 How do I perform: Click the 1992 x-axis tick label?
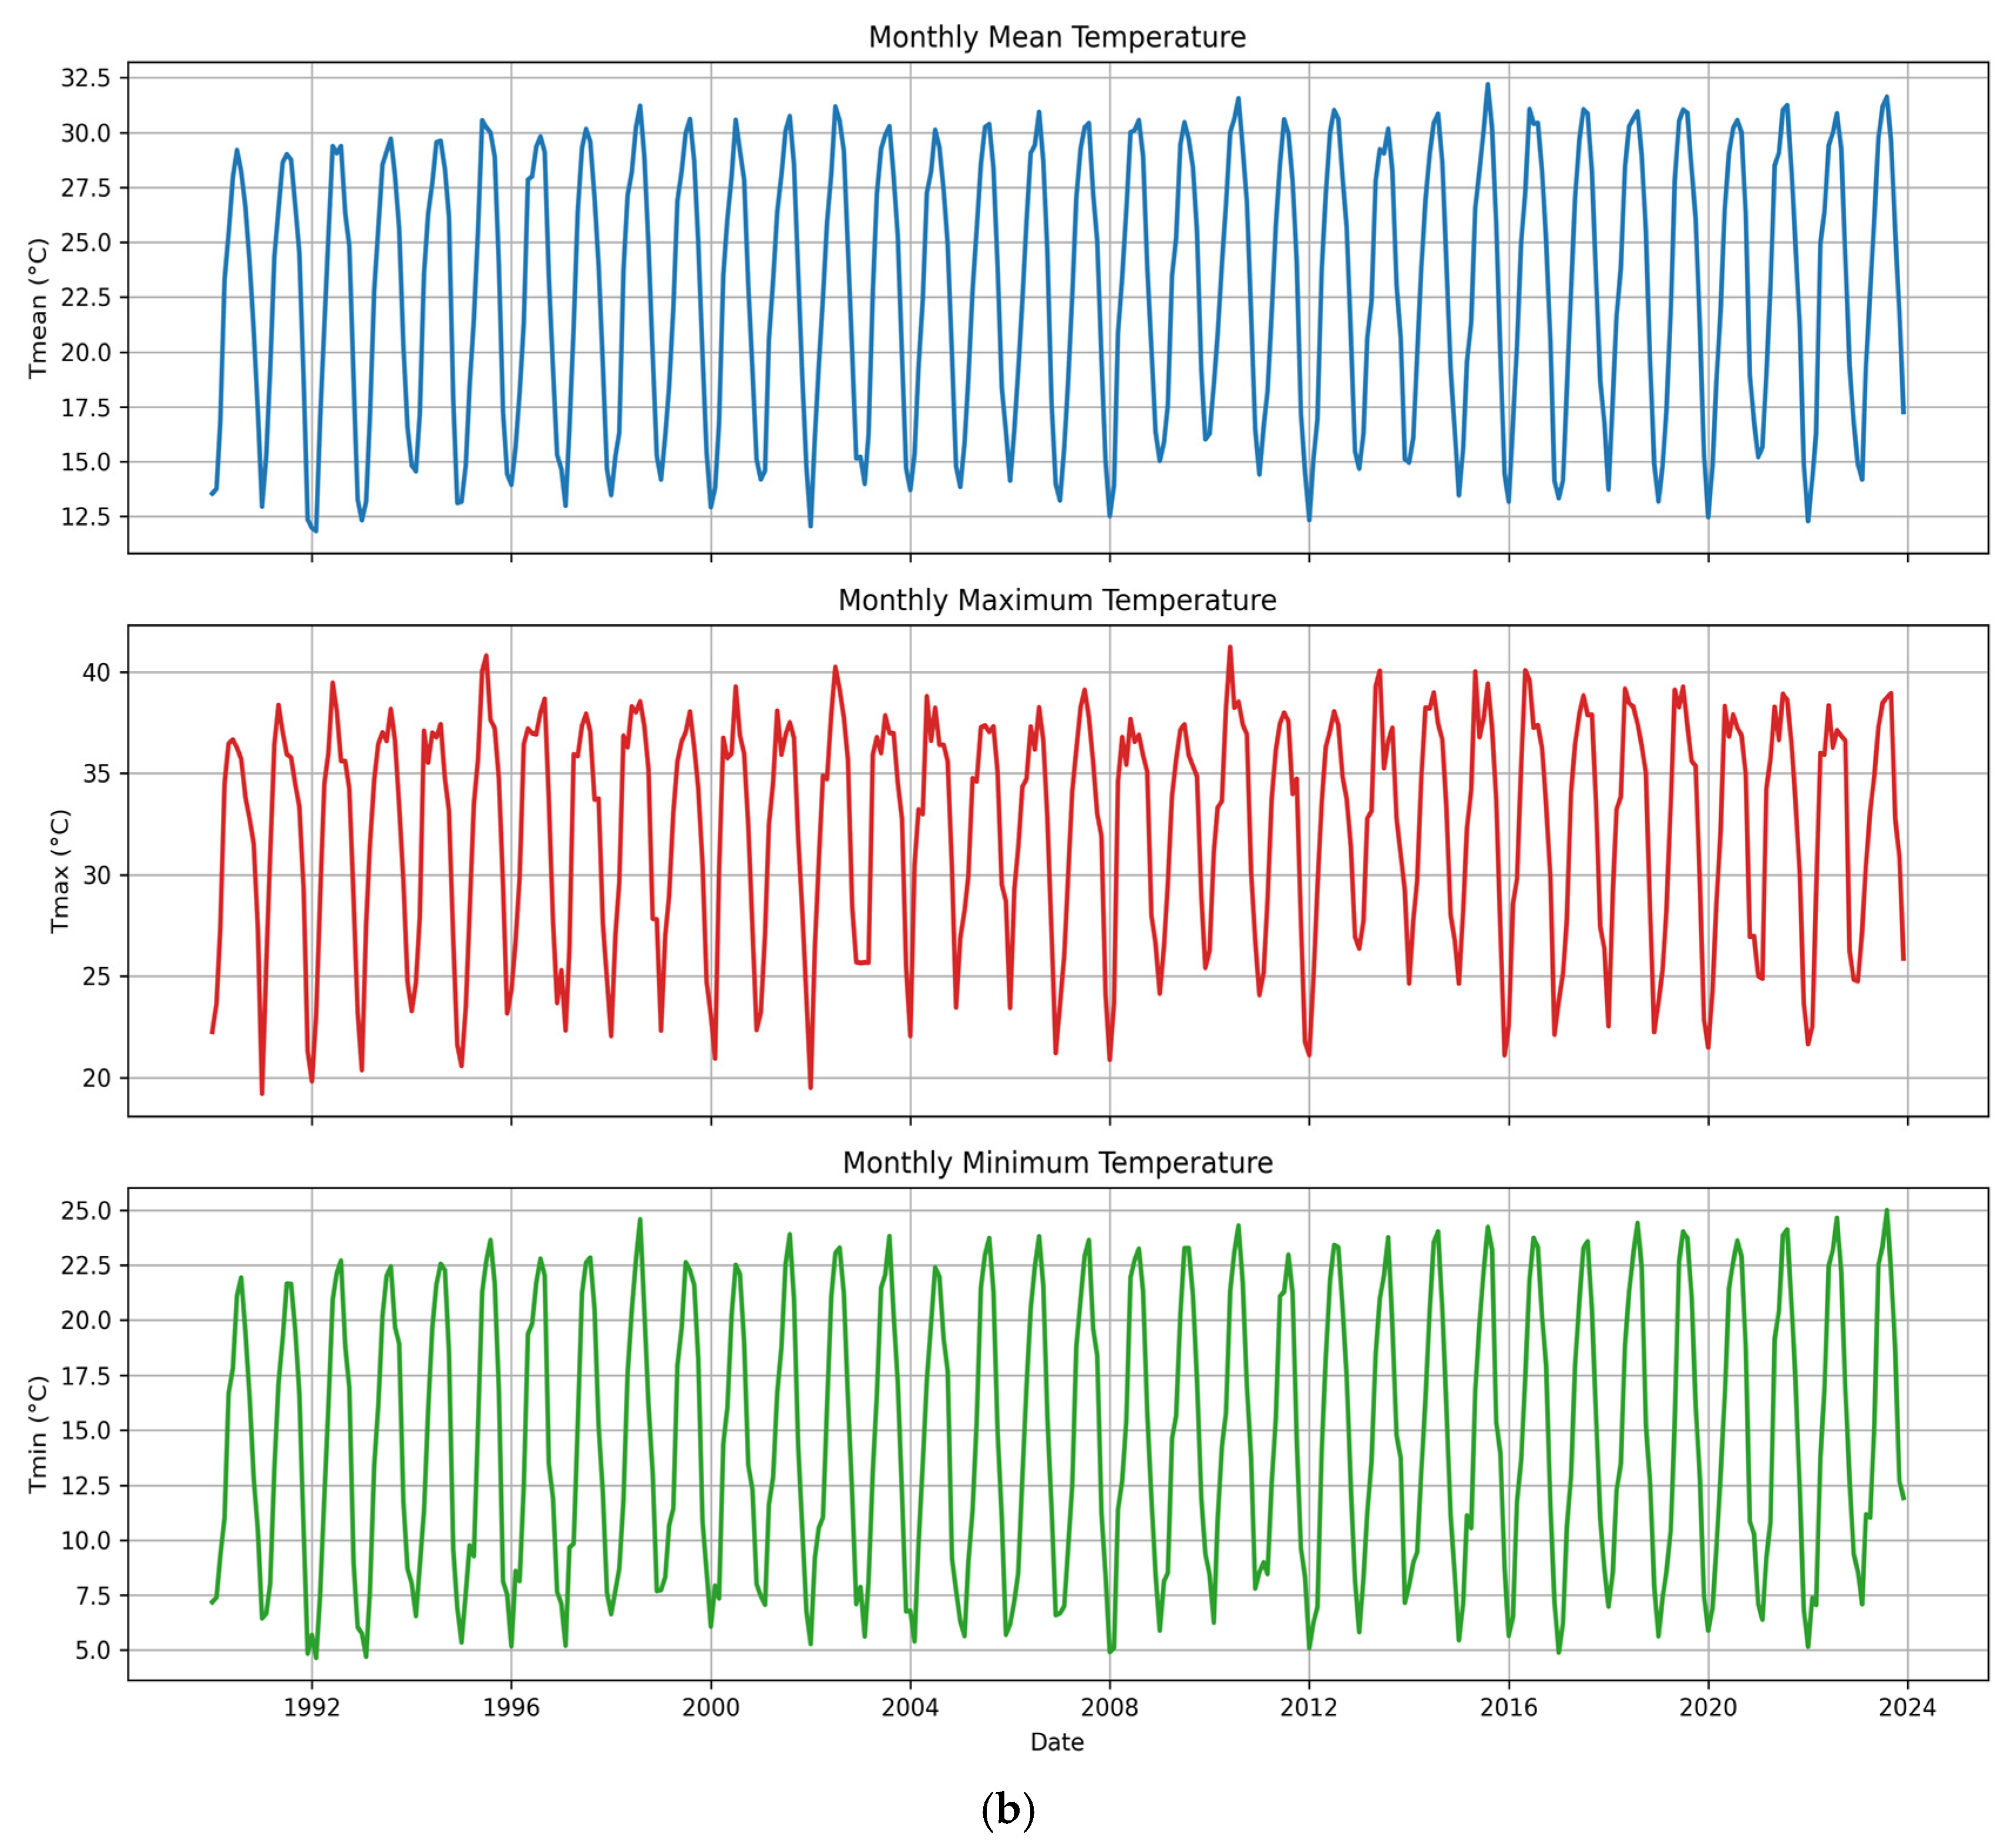312,1707
